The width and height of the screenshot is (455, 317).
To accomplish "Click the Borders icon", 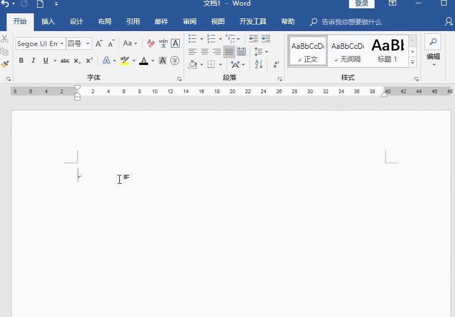I will pyautogui.click(x=211, y=64).
